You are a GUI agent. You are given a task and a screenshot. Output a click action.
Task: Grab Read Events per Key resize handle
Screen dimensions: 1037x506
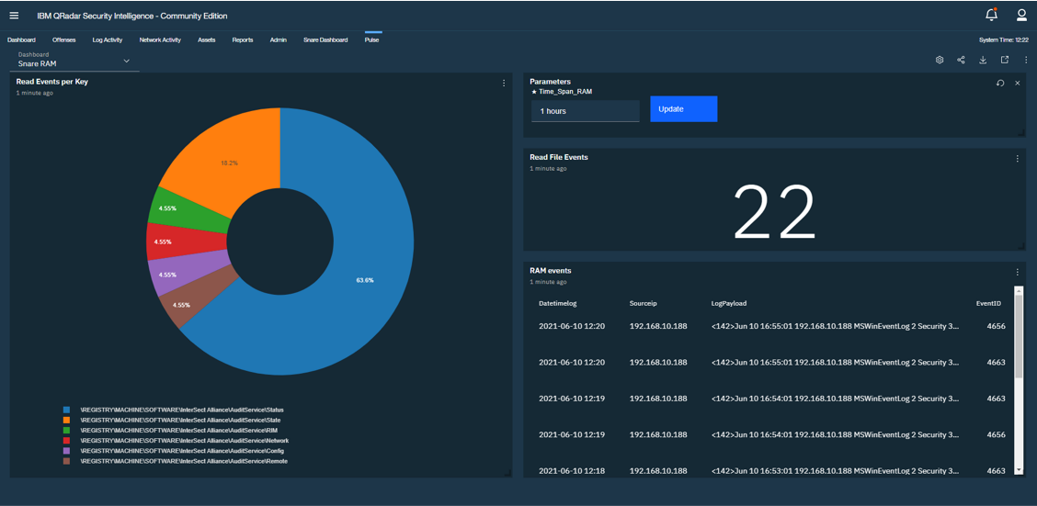[x=507, y=472]
